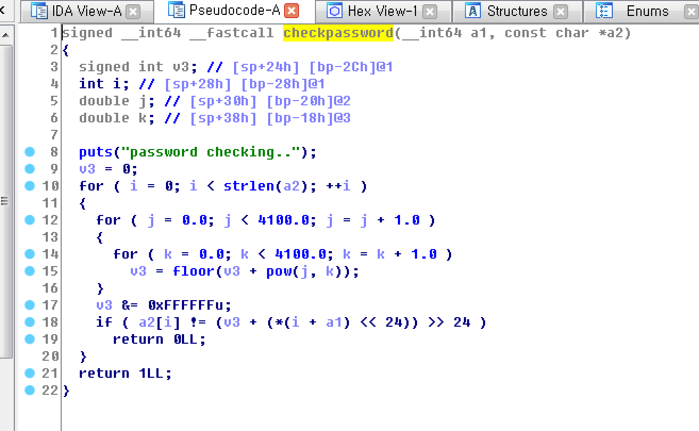Toggle breakpoint dot on line 21
The width and height of the screenshot is (699, 431).
(x=30, y=374)
